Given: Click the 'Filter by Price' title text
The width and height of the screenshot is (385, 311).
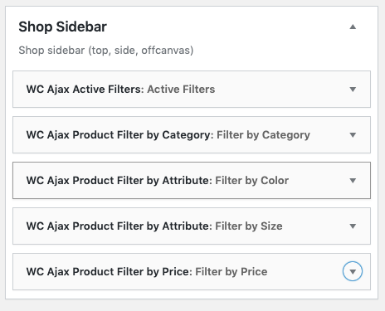Looking at the screenshot, I should [x=231, y=272].
